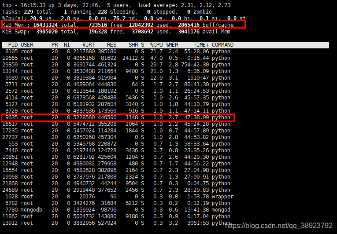
Task: Click the VIRT column header
Action: coord(89,45)
